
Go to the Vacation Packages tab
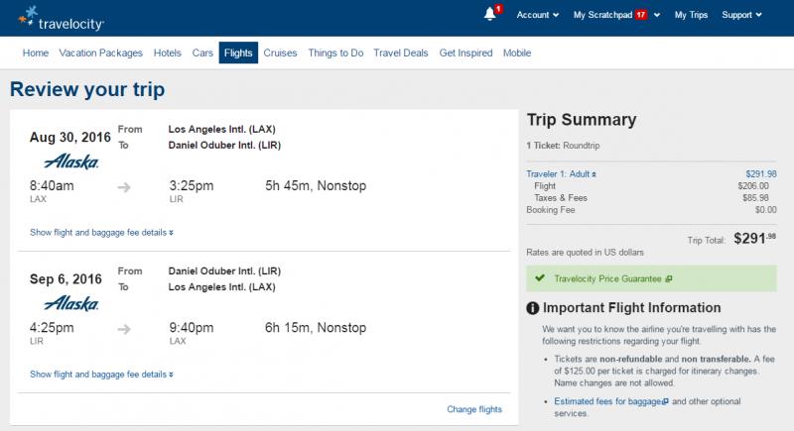101,53
